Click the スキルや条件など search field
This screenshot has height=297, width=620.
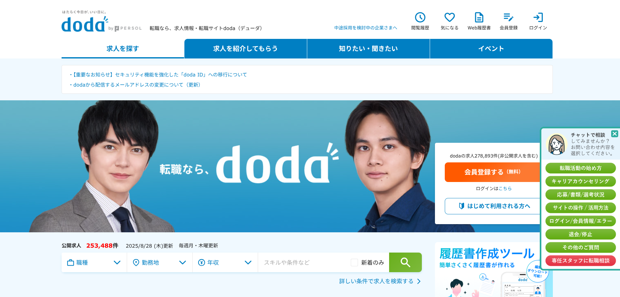pos(305,262)
